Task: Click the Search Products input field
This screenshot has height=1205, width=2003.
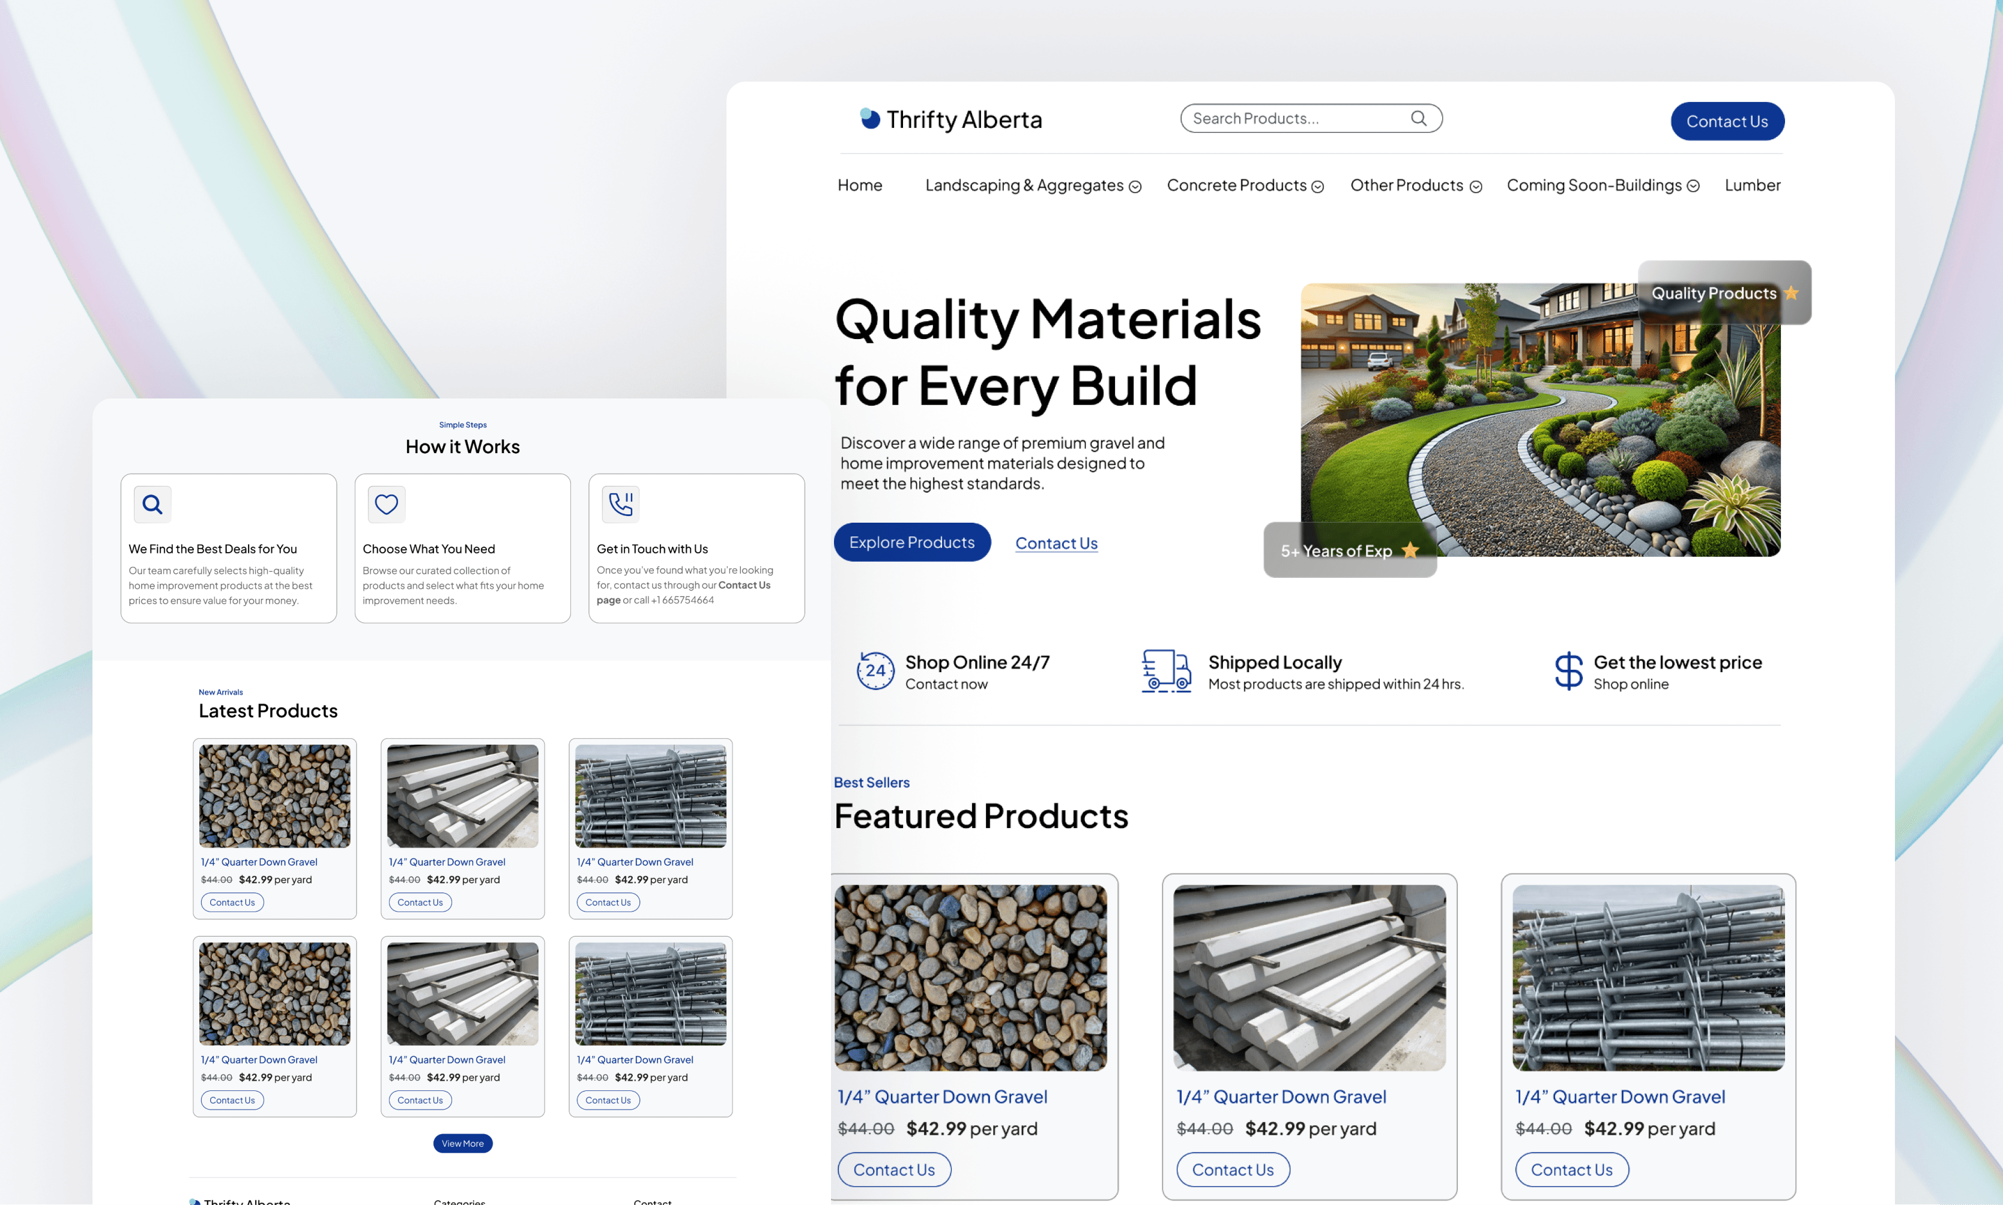Action: 1311,119
